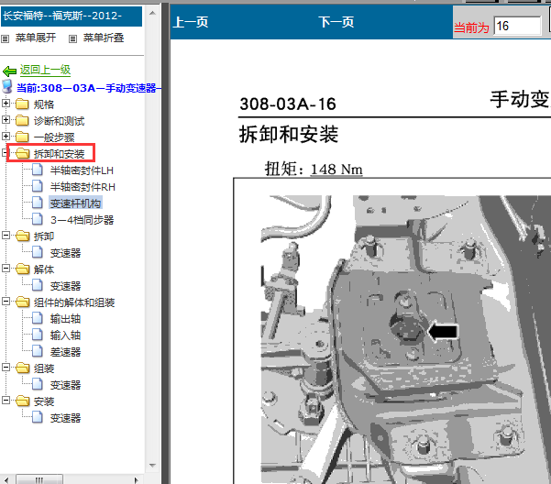Click the sidebar scroll up arrow

(152, 13)
